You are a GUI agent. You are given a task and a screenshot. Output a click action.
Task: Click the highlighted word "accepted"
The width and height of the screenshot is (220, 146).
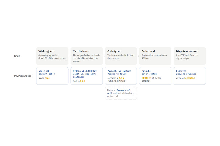(x=190, y=78)
